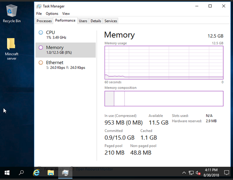Viewport: 233px width, 180px height.
Task: Open Action Center notification icon
Action: click(227, 173)
